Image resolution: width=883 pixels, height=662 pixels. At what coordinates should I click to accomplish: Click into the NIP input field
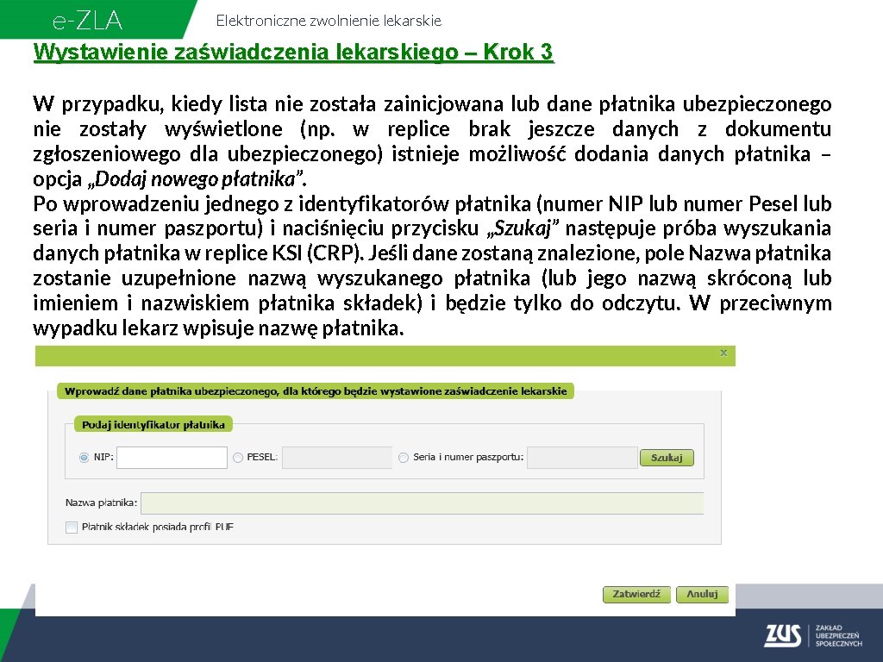point(172,458)
